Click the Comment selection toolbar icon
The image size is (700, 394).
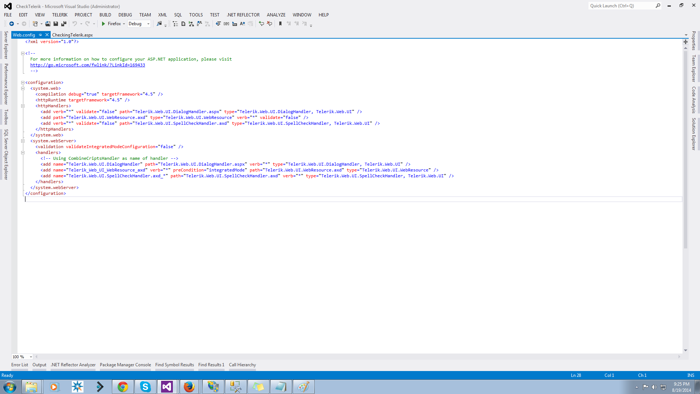pos(261,24)
